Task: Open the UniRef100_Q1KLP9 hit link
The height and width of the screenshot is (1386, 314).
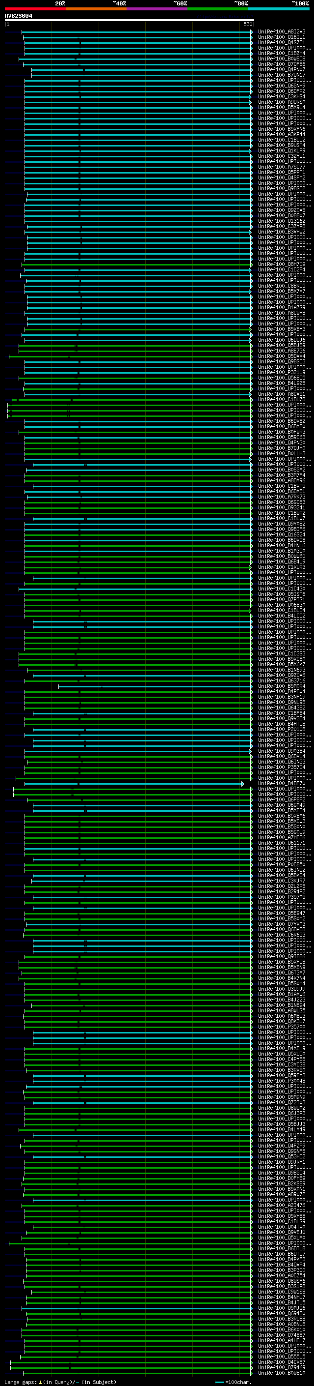Action: 282,150
